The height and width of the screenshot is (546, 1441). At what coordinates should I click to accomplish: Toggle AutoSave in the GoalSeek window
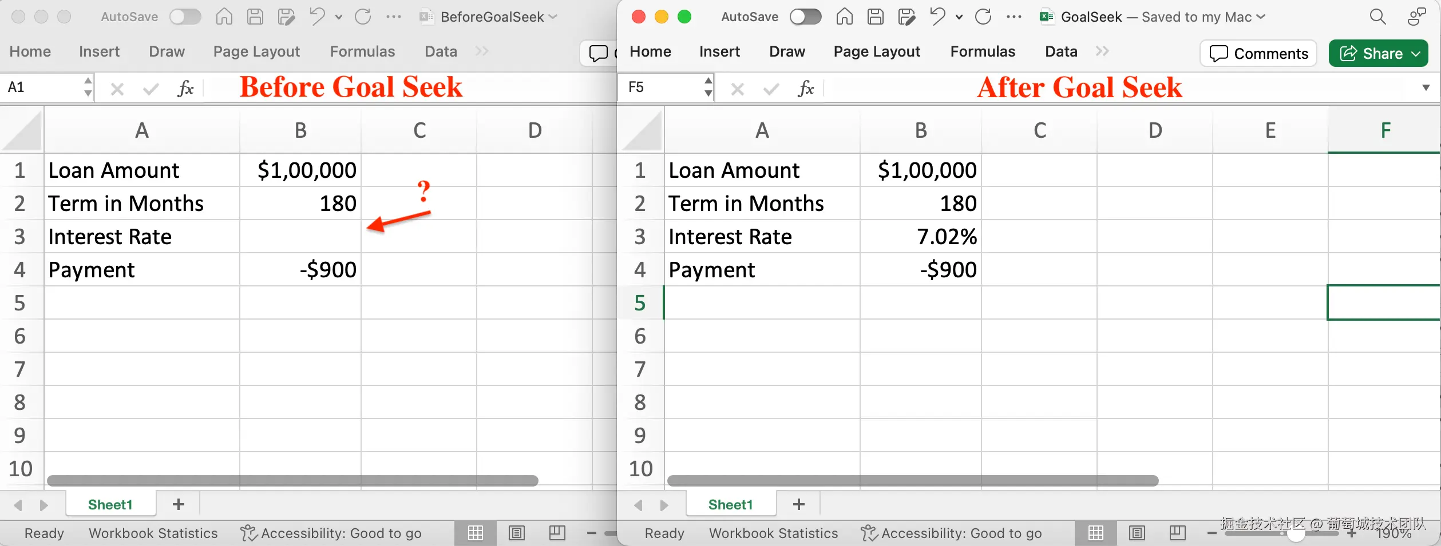[x=805, y=17]
